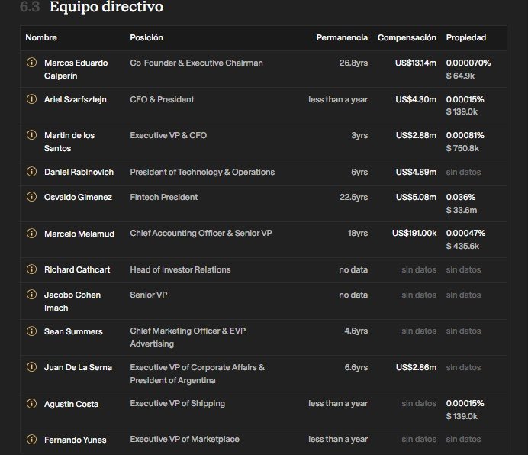The width and height of the screenshot is (528, 455).
Task: Click the $ 750.8k ownership amount
Action: click(462, 148)
